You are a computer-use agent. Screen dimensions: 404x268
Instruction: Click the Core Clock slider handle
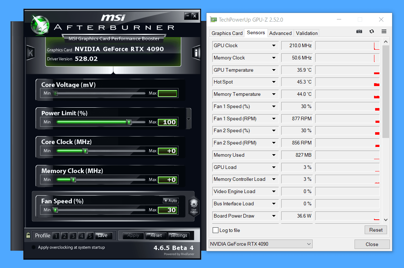pyautogui.click(x=86, y=151)
